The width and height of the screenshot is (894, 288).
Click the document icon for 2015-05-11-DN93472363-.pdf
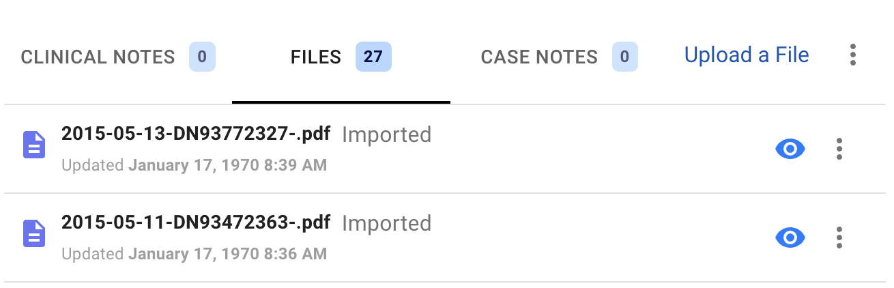coord(34,233)
